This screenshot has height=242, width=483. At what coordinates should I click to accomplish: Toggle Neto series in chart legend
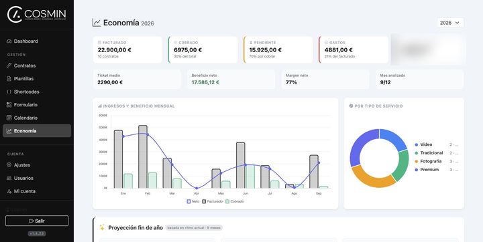coord(193,201)
